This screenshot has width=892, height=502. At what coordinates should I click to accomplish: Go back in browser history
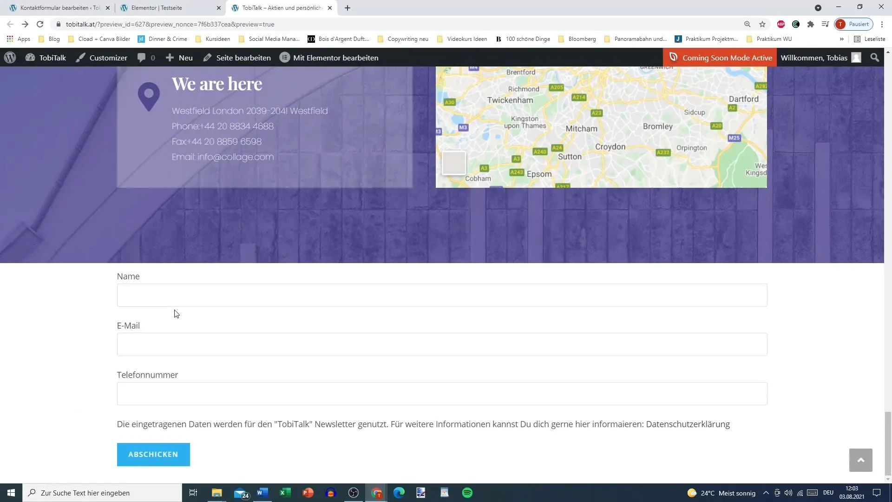pos(10,24)
